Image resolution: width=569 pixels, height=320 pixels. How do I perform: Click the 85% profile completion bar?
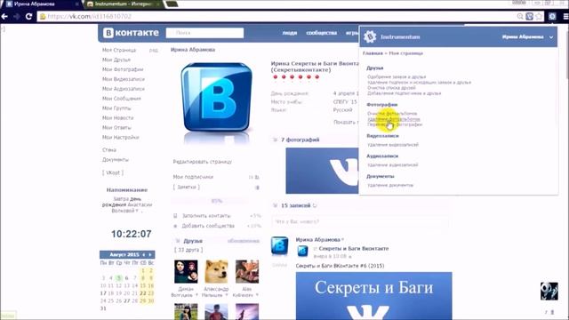(x=217, y=201)
